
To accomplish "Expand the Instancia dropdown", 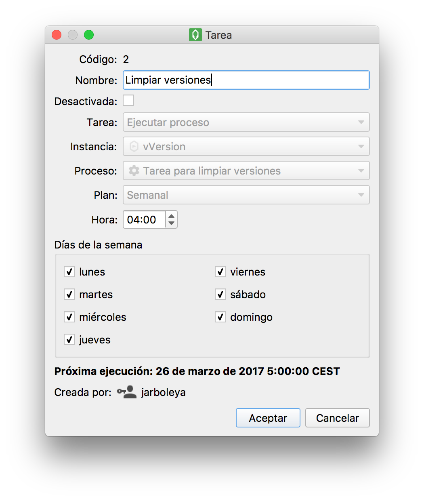I will [246, 147].
